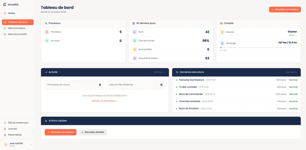Click the Paramètres gear icon
Image resolution: width=306 pixels, height=150 pixels.
pos(5,135)
